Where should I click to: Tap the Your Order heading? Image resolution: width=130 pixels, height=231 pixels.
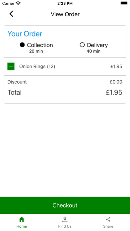(x=25, y=34)
